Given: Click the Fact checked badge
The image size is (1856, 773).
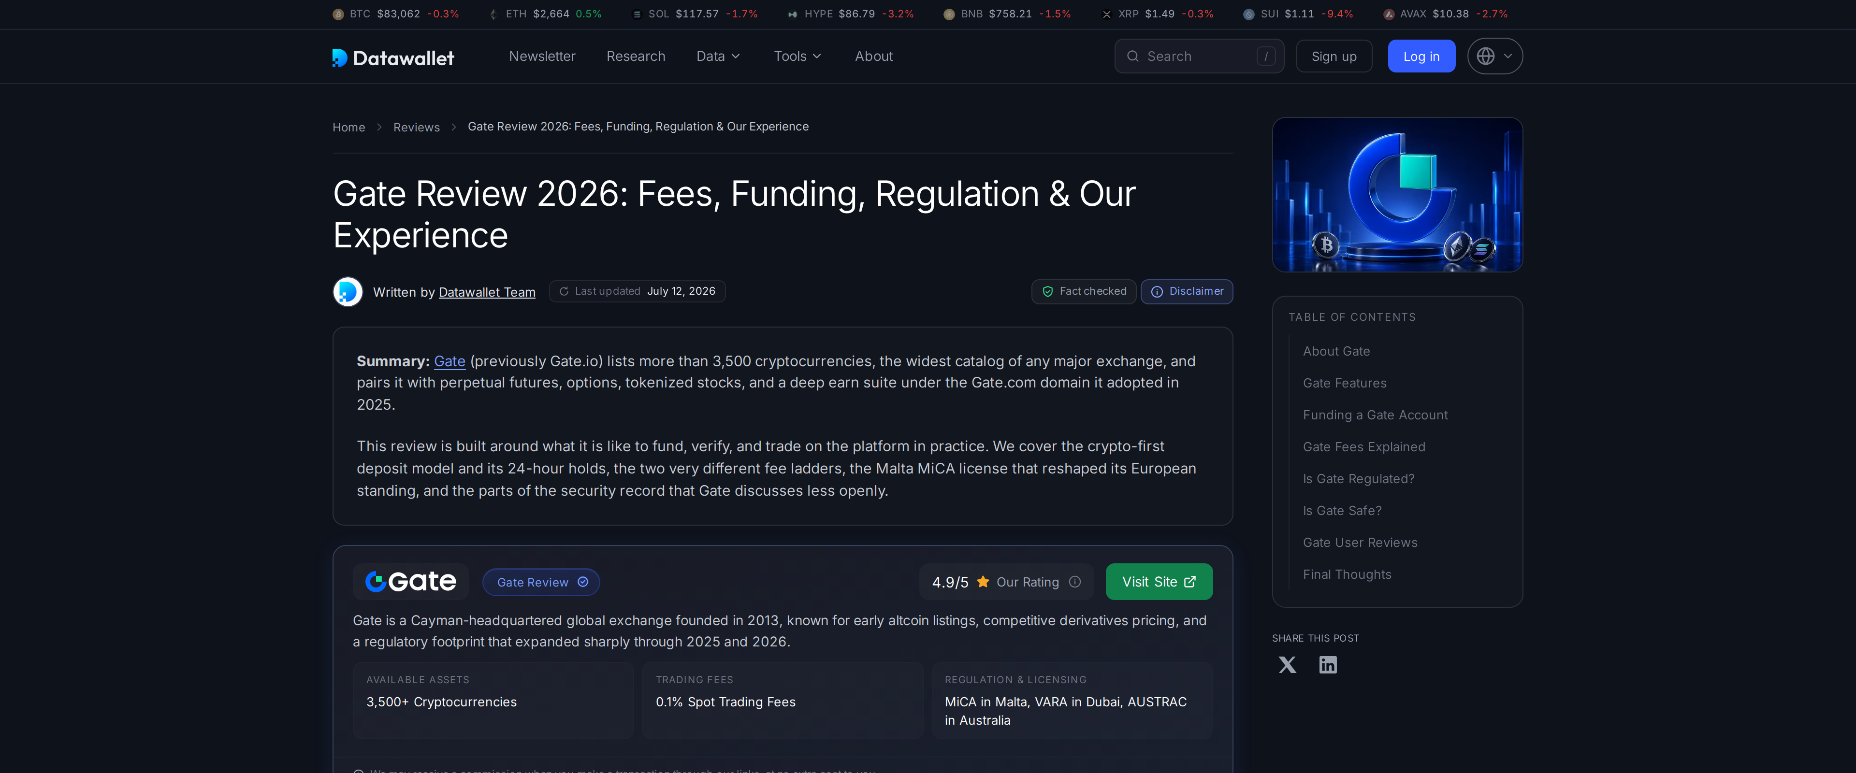Looking at the screenshot, I should tap(1084, 292).
